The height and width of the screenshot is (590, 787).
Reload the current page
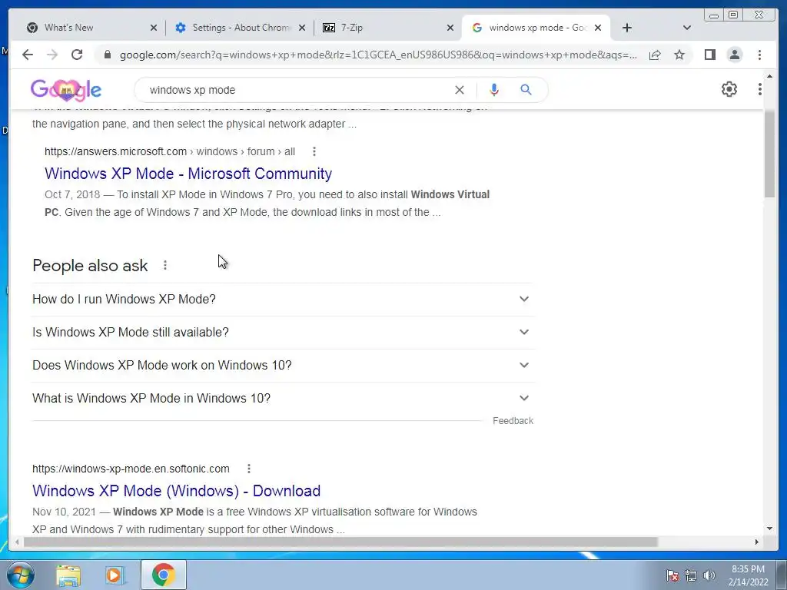pos(77,55)
